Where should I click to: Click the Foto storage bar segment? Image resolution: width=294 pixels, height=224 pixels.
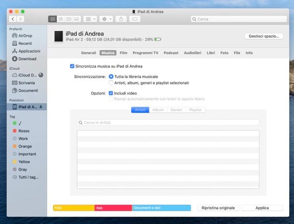74,208
